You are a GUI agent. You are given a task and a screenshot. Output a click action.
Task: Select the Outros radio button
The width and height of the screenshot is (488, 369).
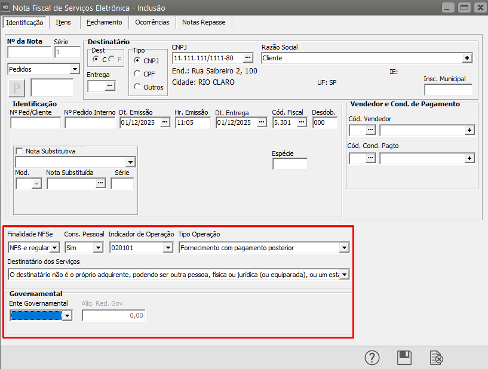coord(138,87)
